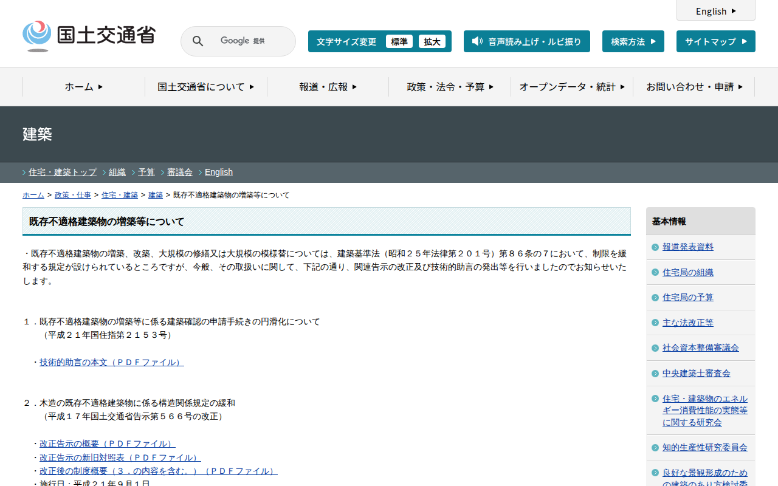Open 社会資本整備審議会 in sidebar
The image size is (778, 486).
tap(701, 348)
